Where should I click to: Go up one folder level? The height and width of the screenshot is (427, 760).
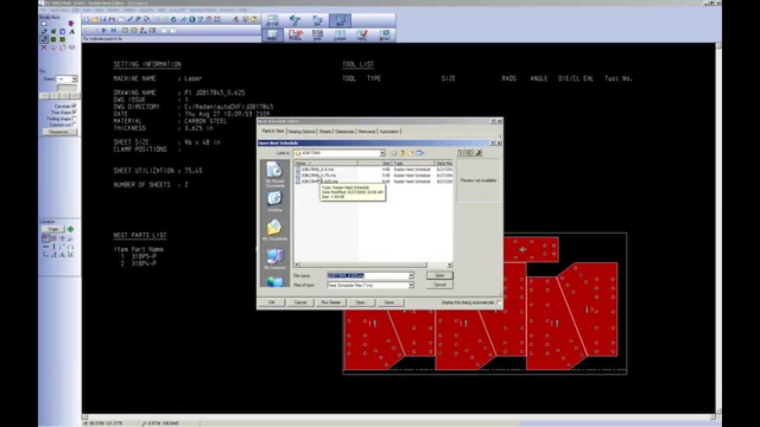(403, 153)
